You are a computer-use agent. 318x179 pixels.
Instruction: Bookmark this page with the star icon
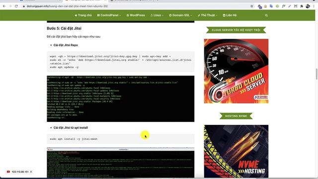(252, 6)
